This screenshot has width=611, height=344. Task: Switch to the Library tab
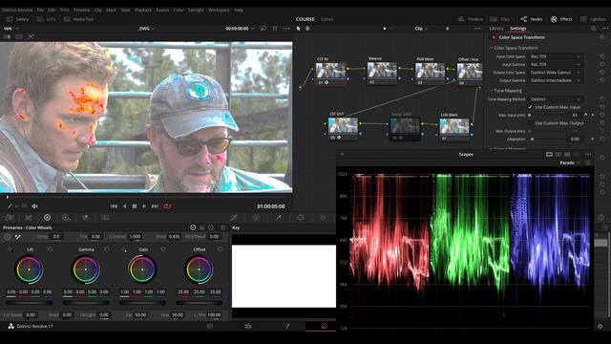tap(496, 28)
